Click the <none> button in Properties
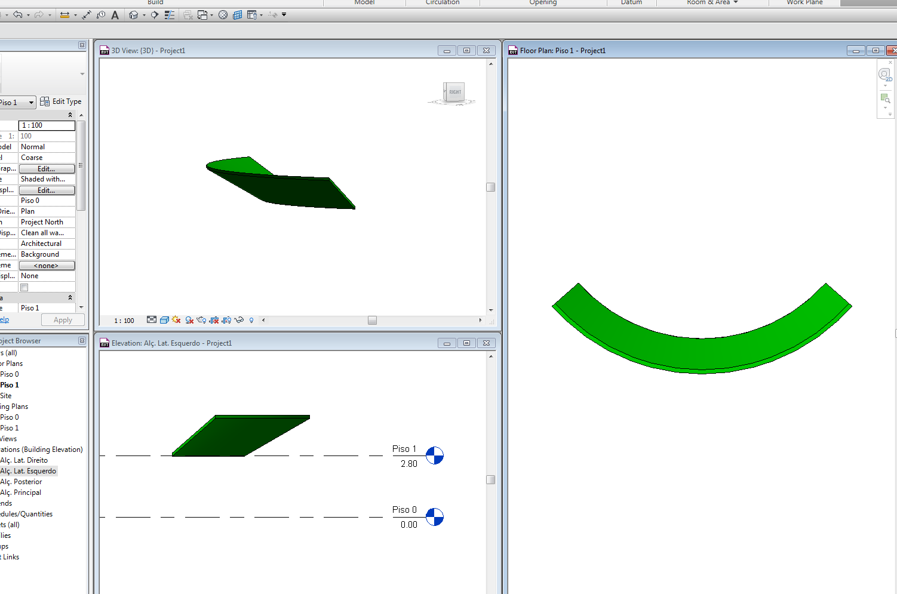 (47, 266)
